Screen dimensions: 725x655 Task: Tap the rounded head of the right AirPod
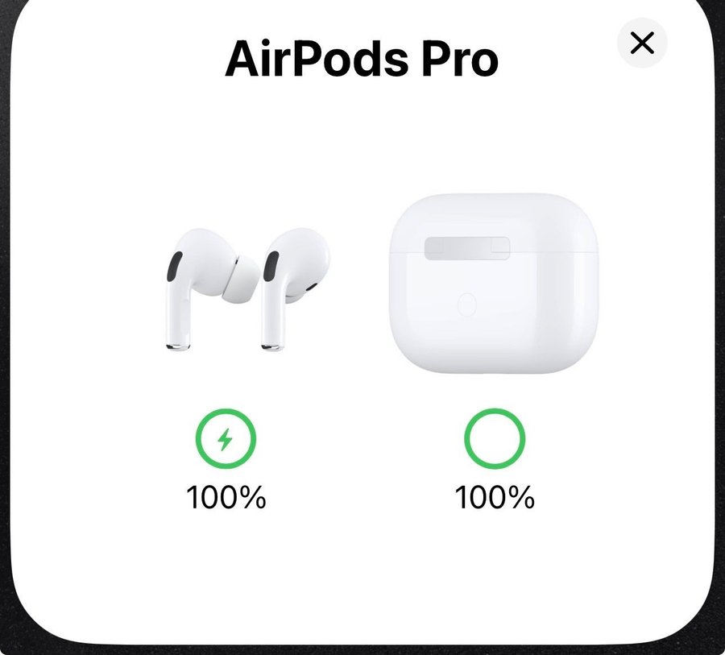(x=300, y=259)
